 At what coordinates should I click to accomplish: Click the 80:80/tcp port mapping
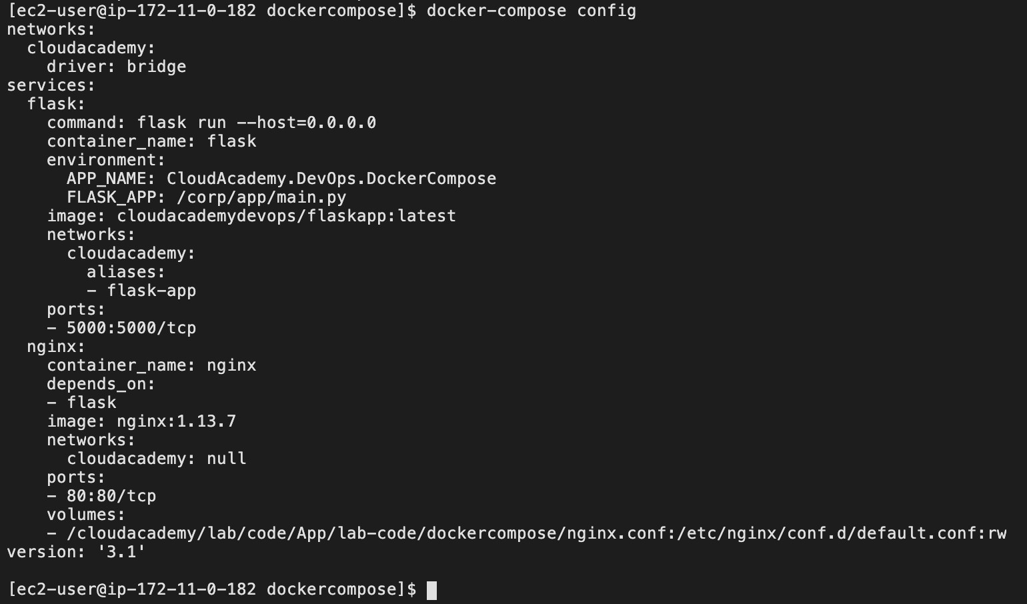click(x=111, y=496)
